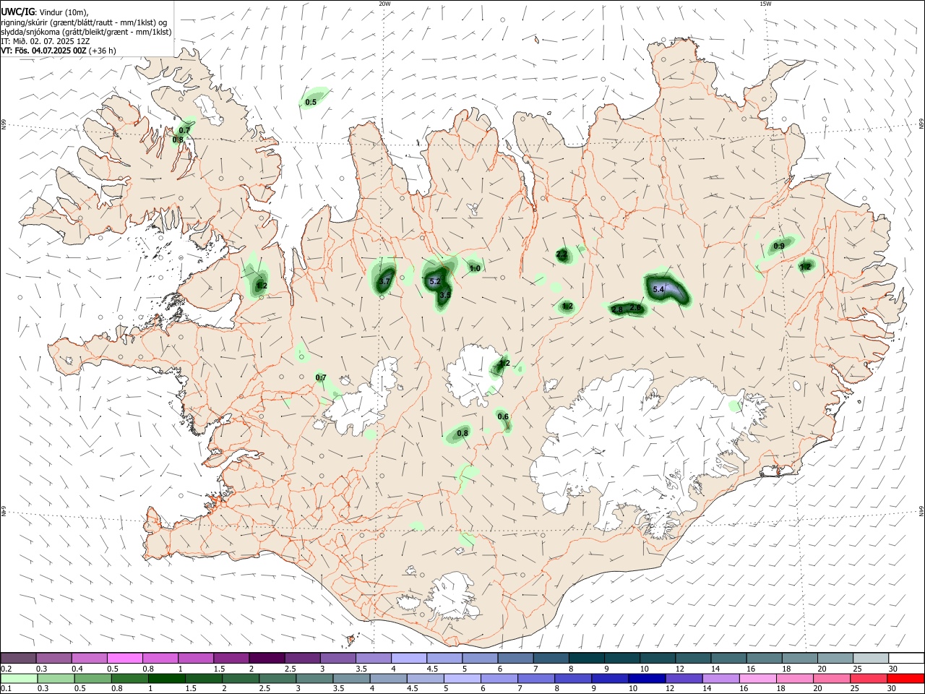This screenshot has height=694, width=925.
Task: Click the bright pink 0.5 snow legend swatch
Action: (124, 658)
